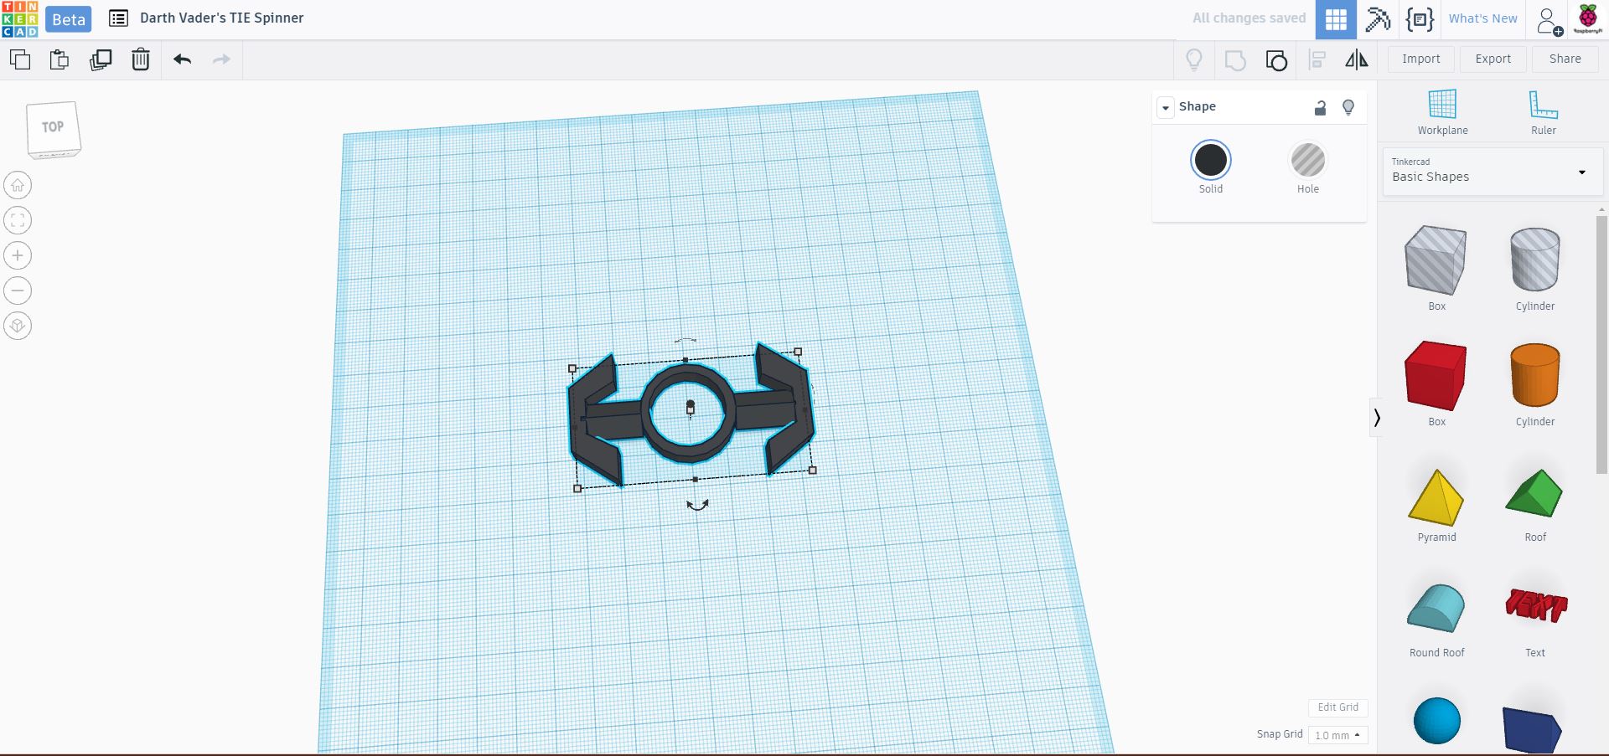The image size is (1609, 756).
Task: Click the Edit Grid button
Action: tap(1337, 707)
